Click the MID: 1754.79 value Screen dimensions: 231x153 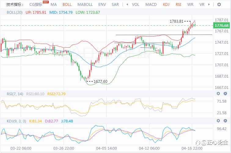click(61, 13)
